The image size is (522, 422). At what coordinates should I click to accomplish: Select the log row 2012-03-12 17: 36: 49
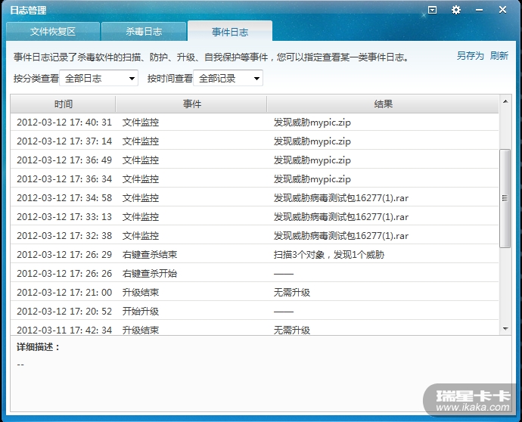click(x=255, y=160)
